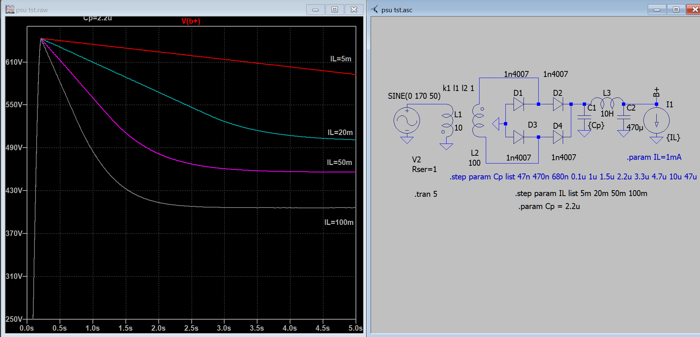The image size is (700, 337).
Task: Click the B+ net label
Action: [x=657, y=92]
